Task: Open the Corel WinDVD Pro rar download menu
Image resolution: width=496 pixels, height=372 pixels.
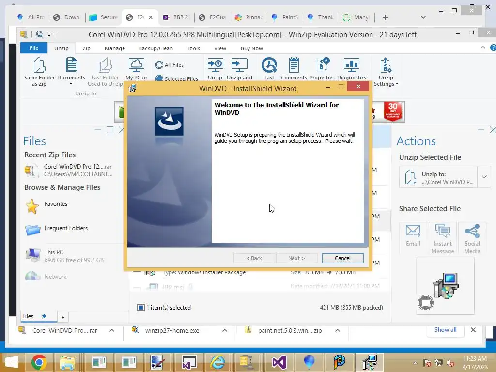Action: click(x=112, y=330)
